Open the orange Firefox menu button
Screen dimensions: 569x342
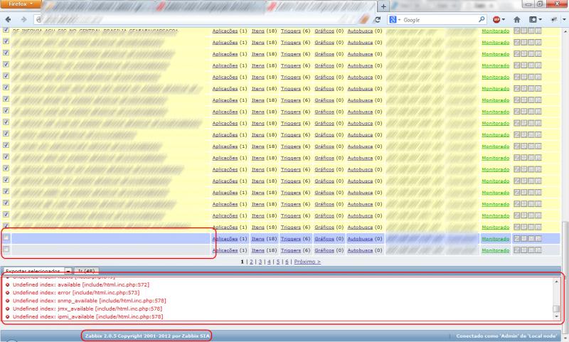(21, 4)
